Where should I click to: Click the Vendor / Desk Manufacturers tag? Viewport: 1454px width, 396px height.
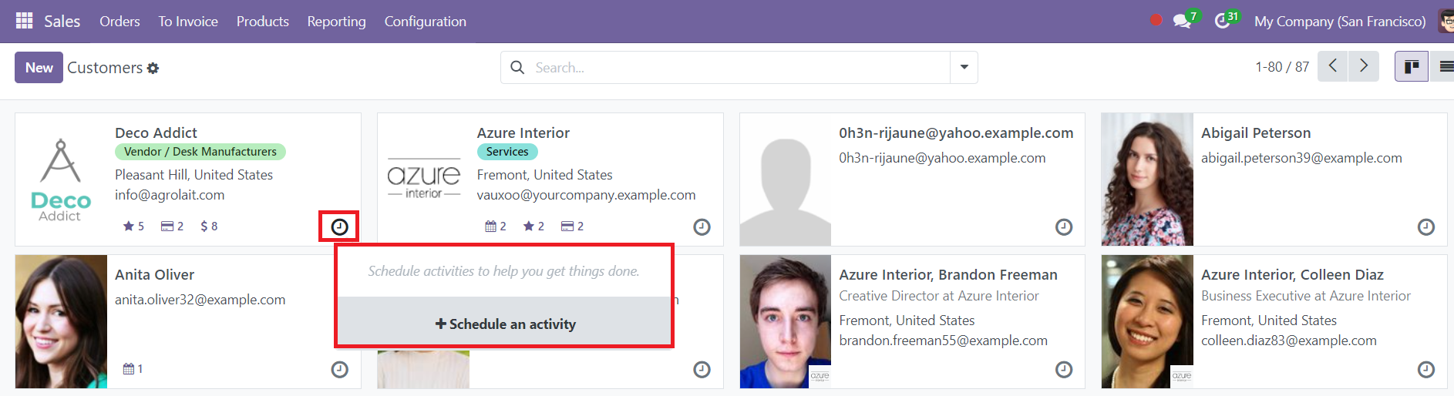click(200, 152)
